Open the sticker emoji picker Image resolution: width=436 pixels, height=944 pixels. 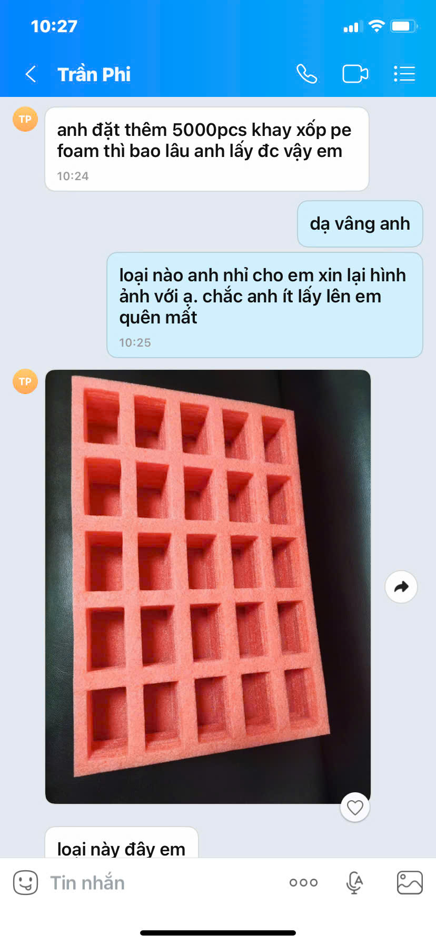[25, 882]
